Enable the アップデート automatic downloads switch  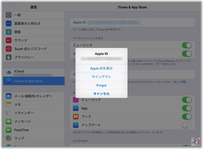pos(187,125)
